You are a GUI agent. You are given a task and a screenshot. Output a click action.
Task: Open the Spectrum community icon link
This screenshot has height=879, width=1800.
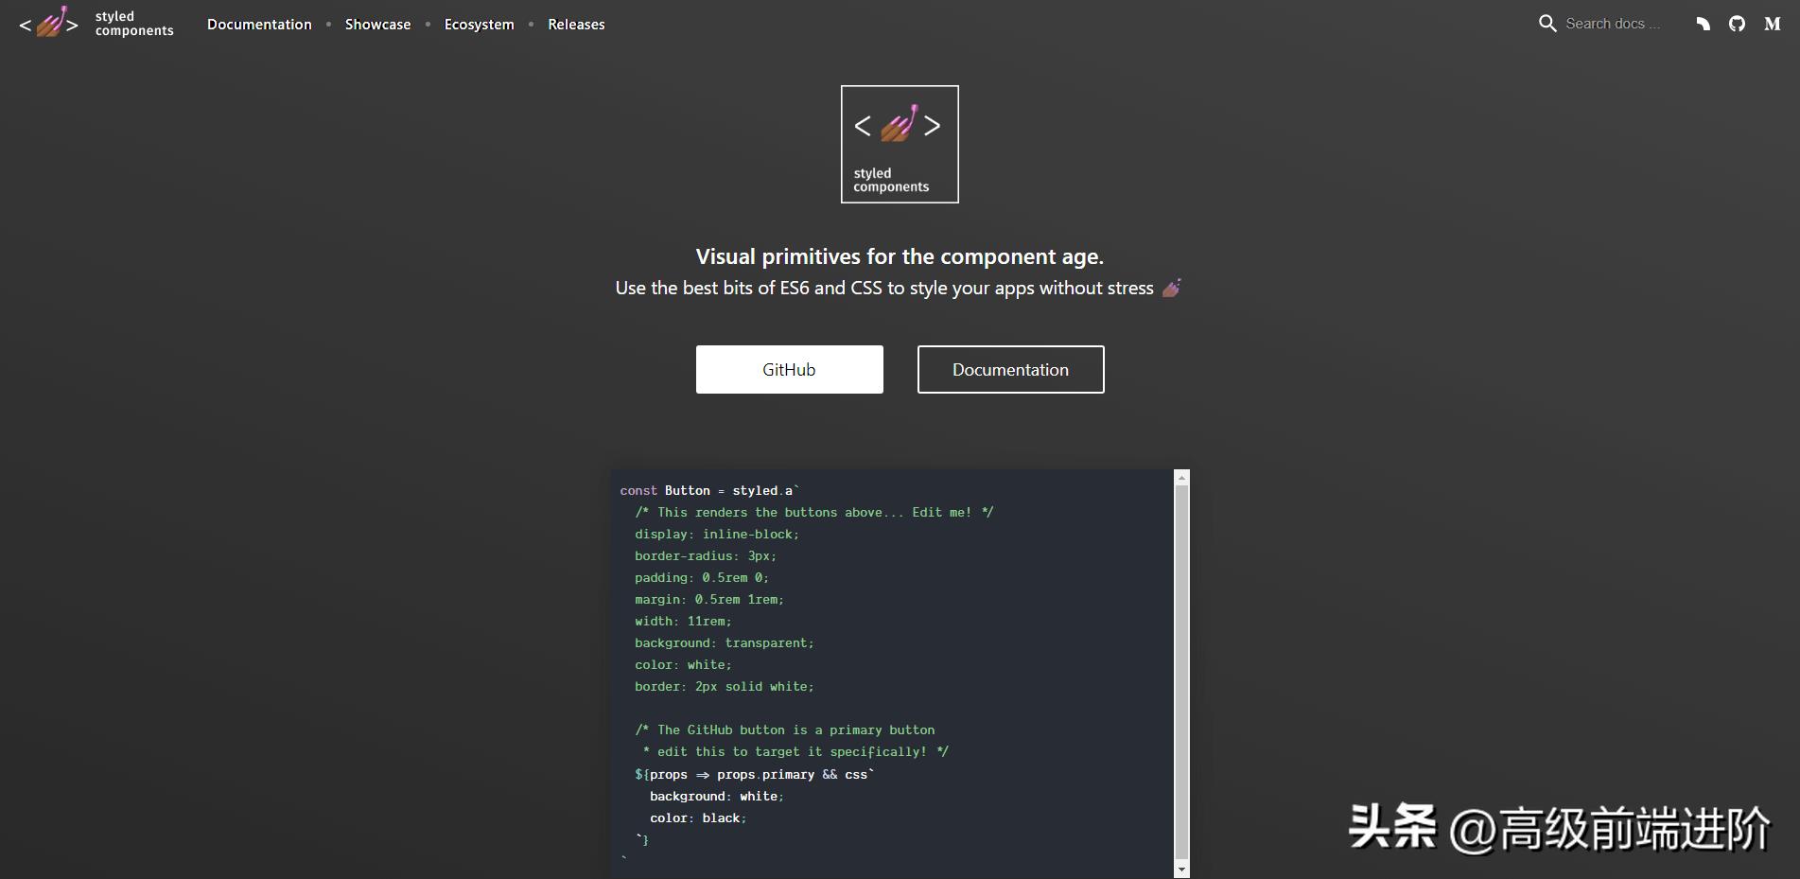pyautogui.click(x=1703, y=24)
